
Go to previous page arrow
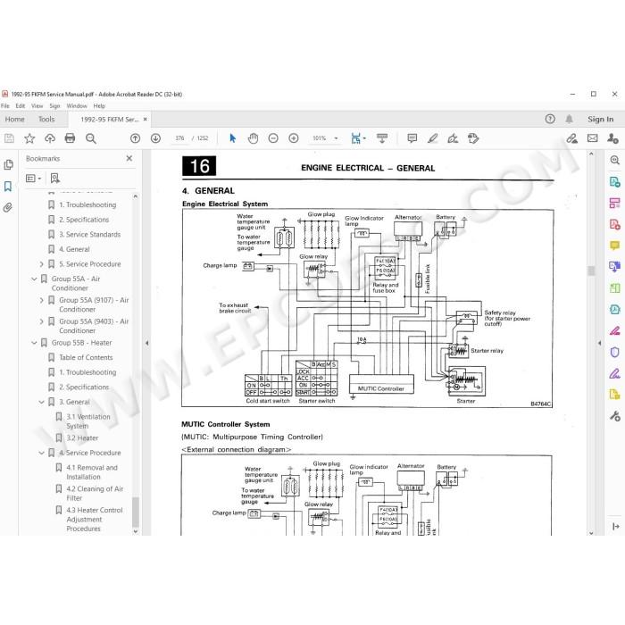(x=135, y=138)
